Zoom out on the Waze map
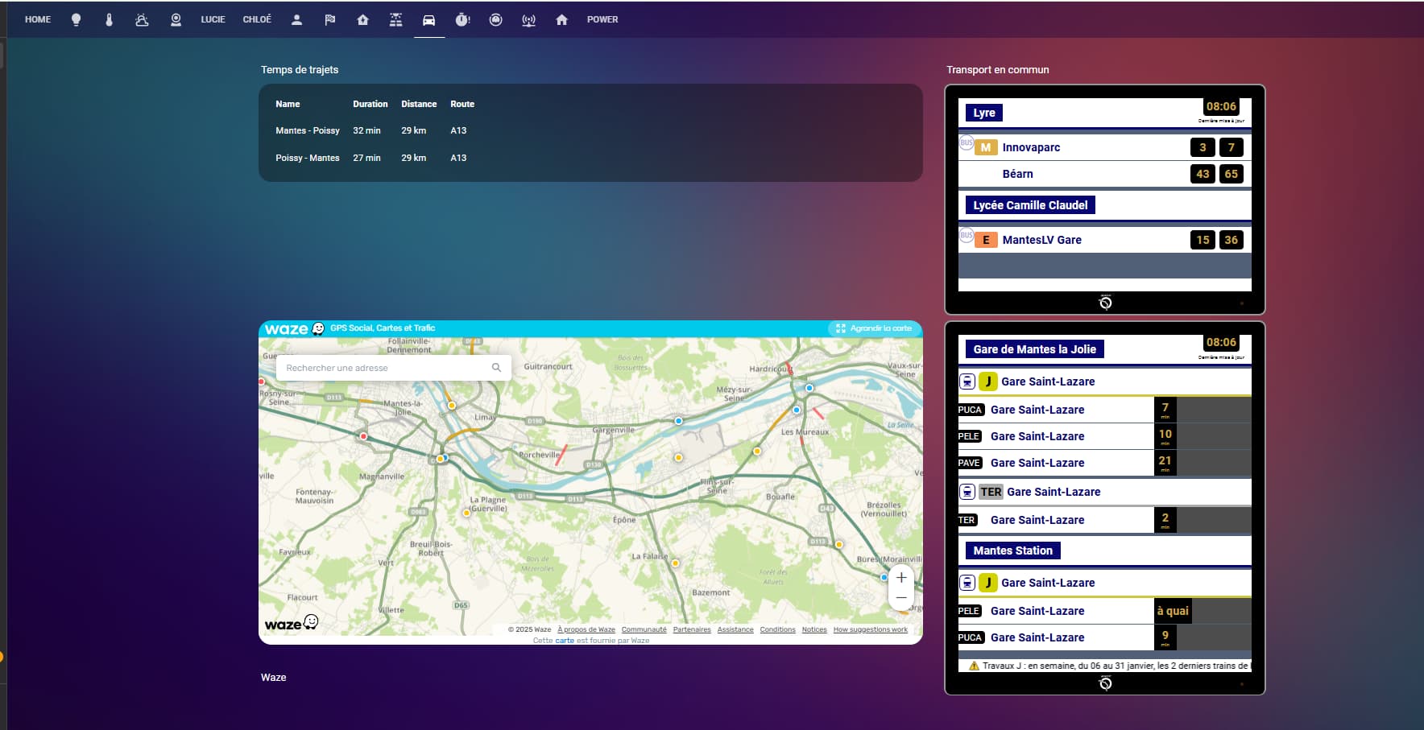 [x=901, y=598]
